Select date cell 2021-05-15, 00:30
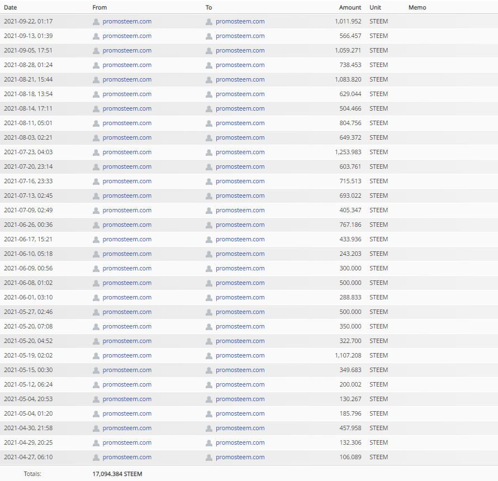This screenshot has height=481, width=498. point(29,370)
